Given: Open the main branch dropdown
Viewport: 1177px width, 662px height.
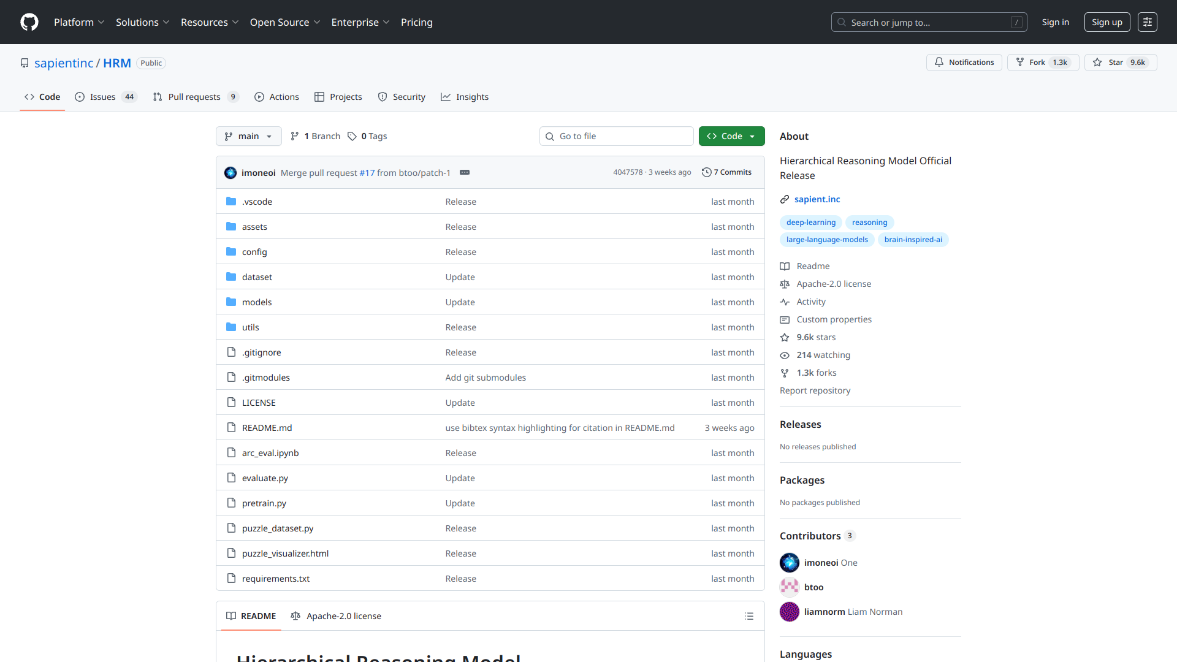Looking at the screenshot, I should point(248,136).
